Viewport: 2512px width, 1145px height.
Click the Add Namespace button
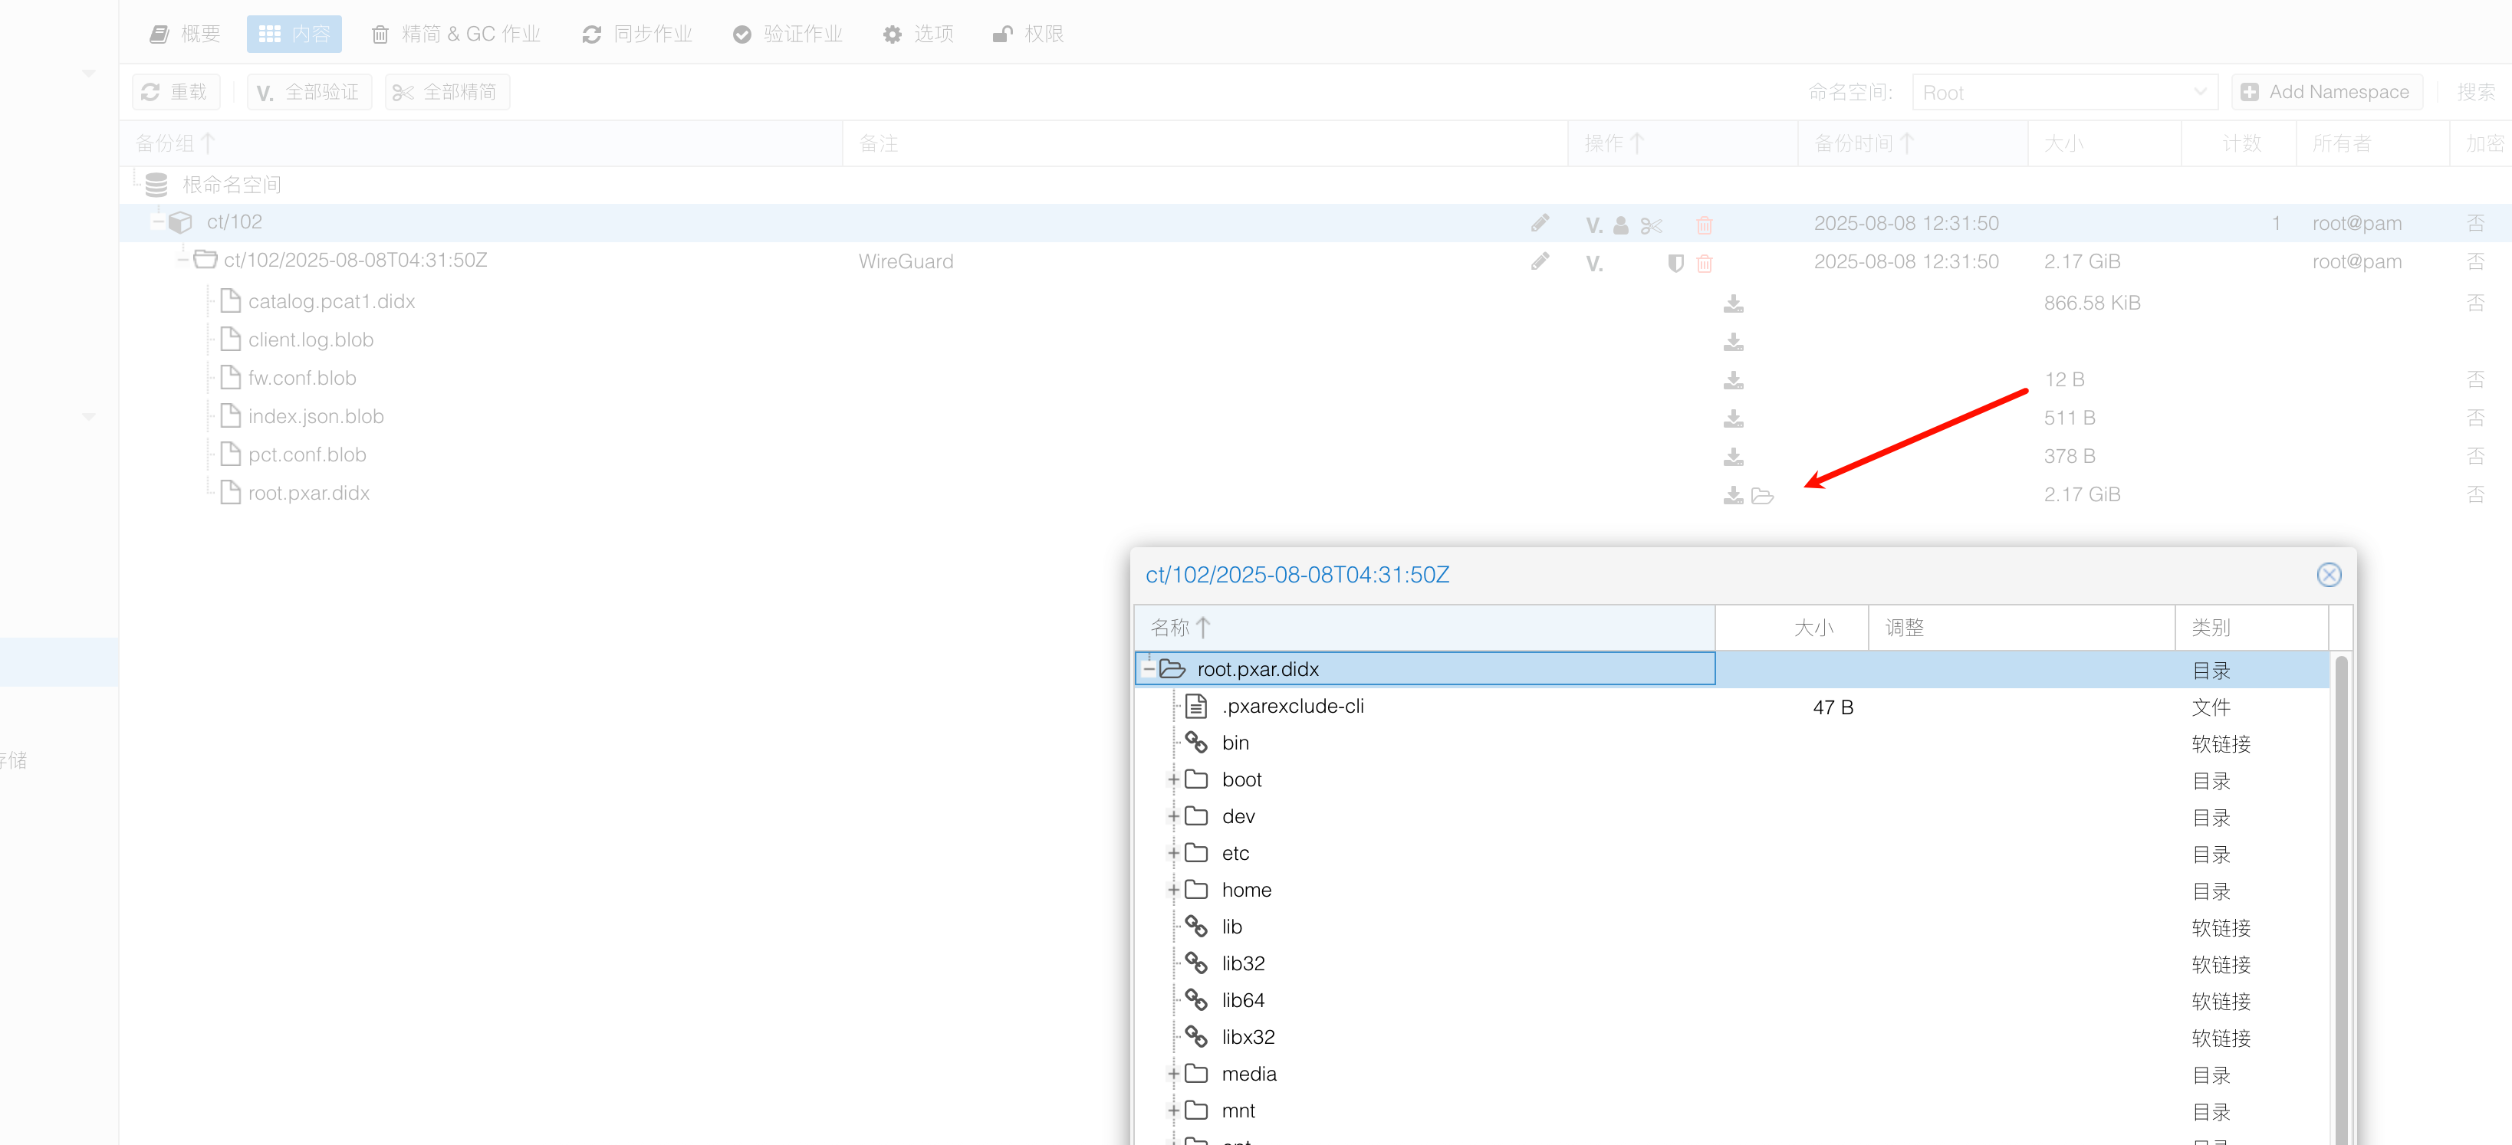pyautogui.click(x=2326, y=93)
